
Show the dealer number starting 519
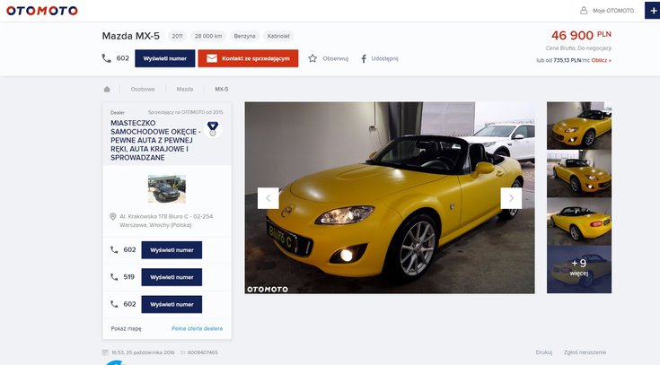(172, 277)
